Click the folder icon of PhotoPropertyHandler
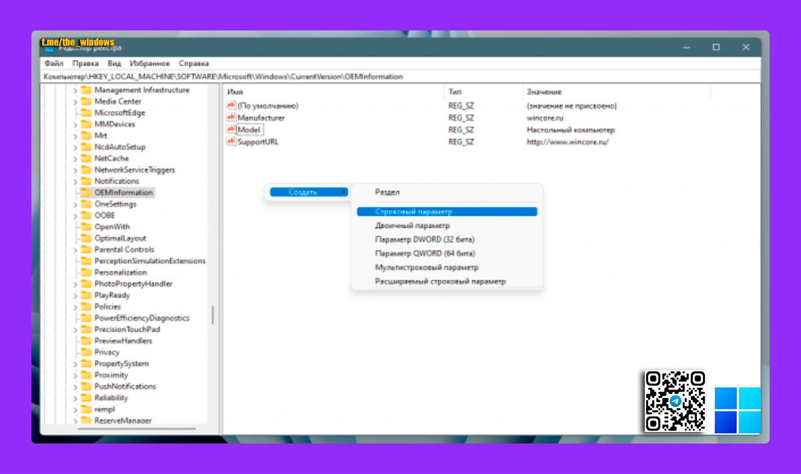This screenshot has width=801, height=474. click(x=86, y=284)
